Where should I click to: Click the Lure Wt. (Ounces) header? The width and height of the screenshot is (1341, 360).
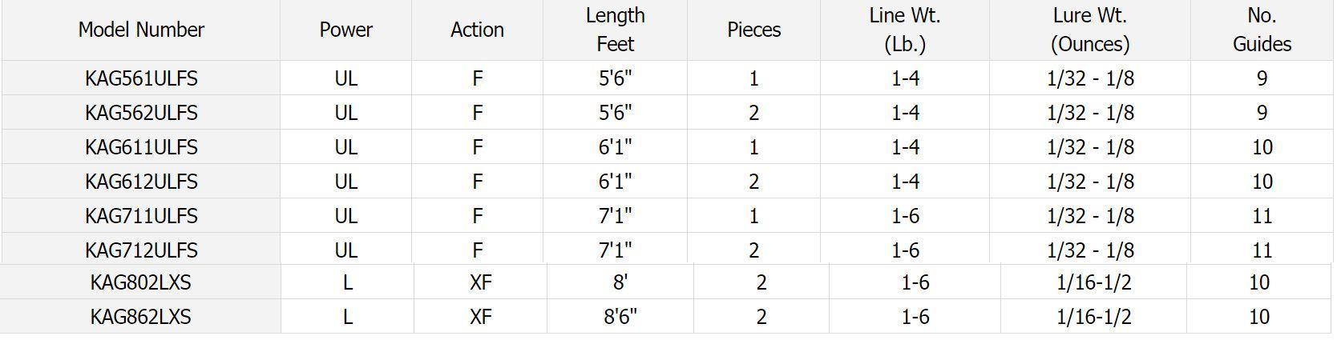[x=1089, y=30]
